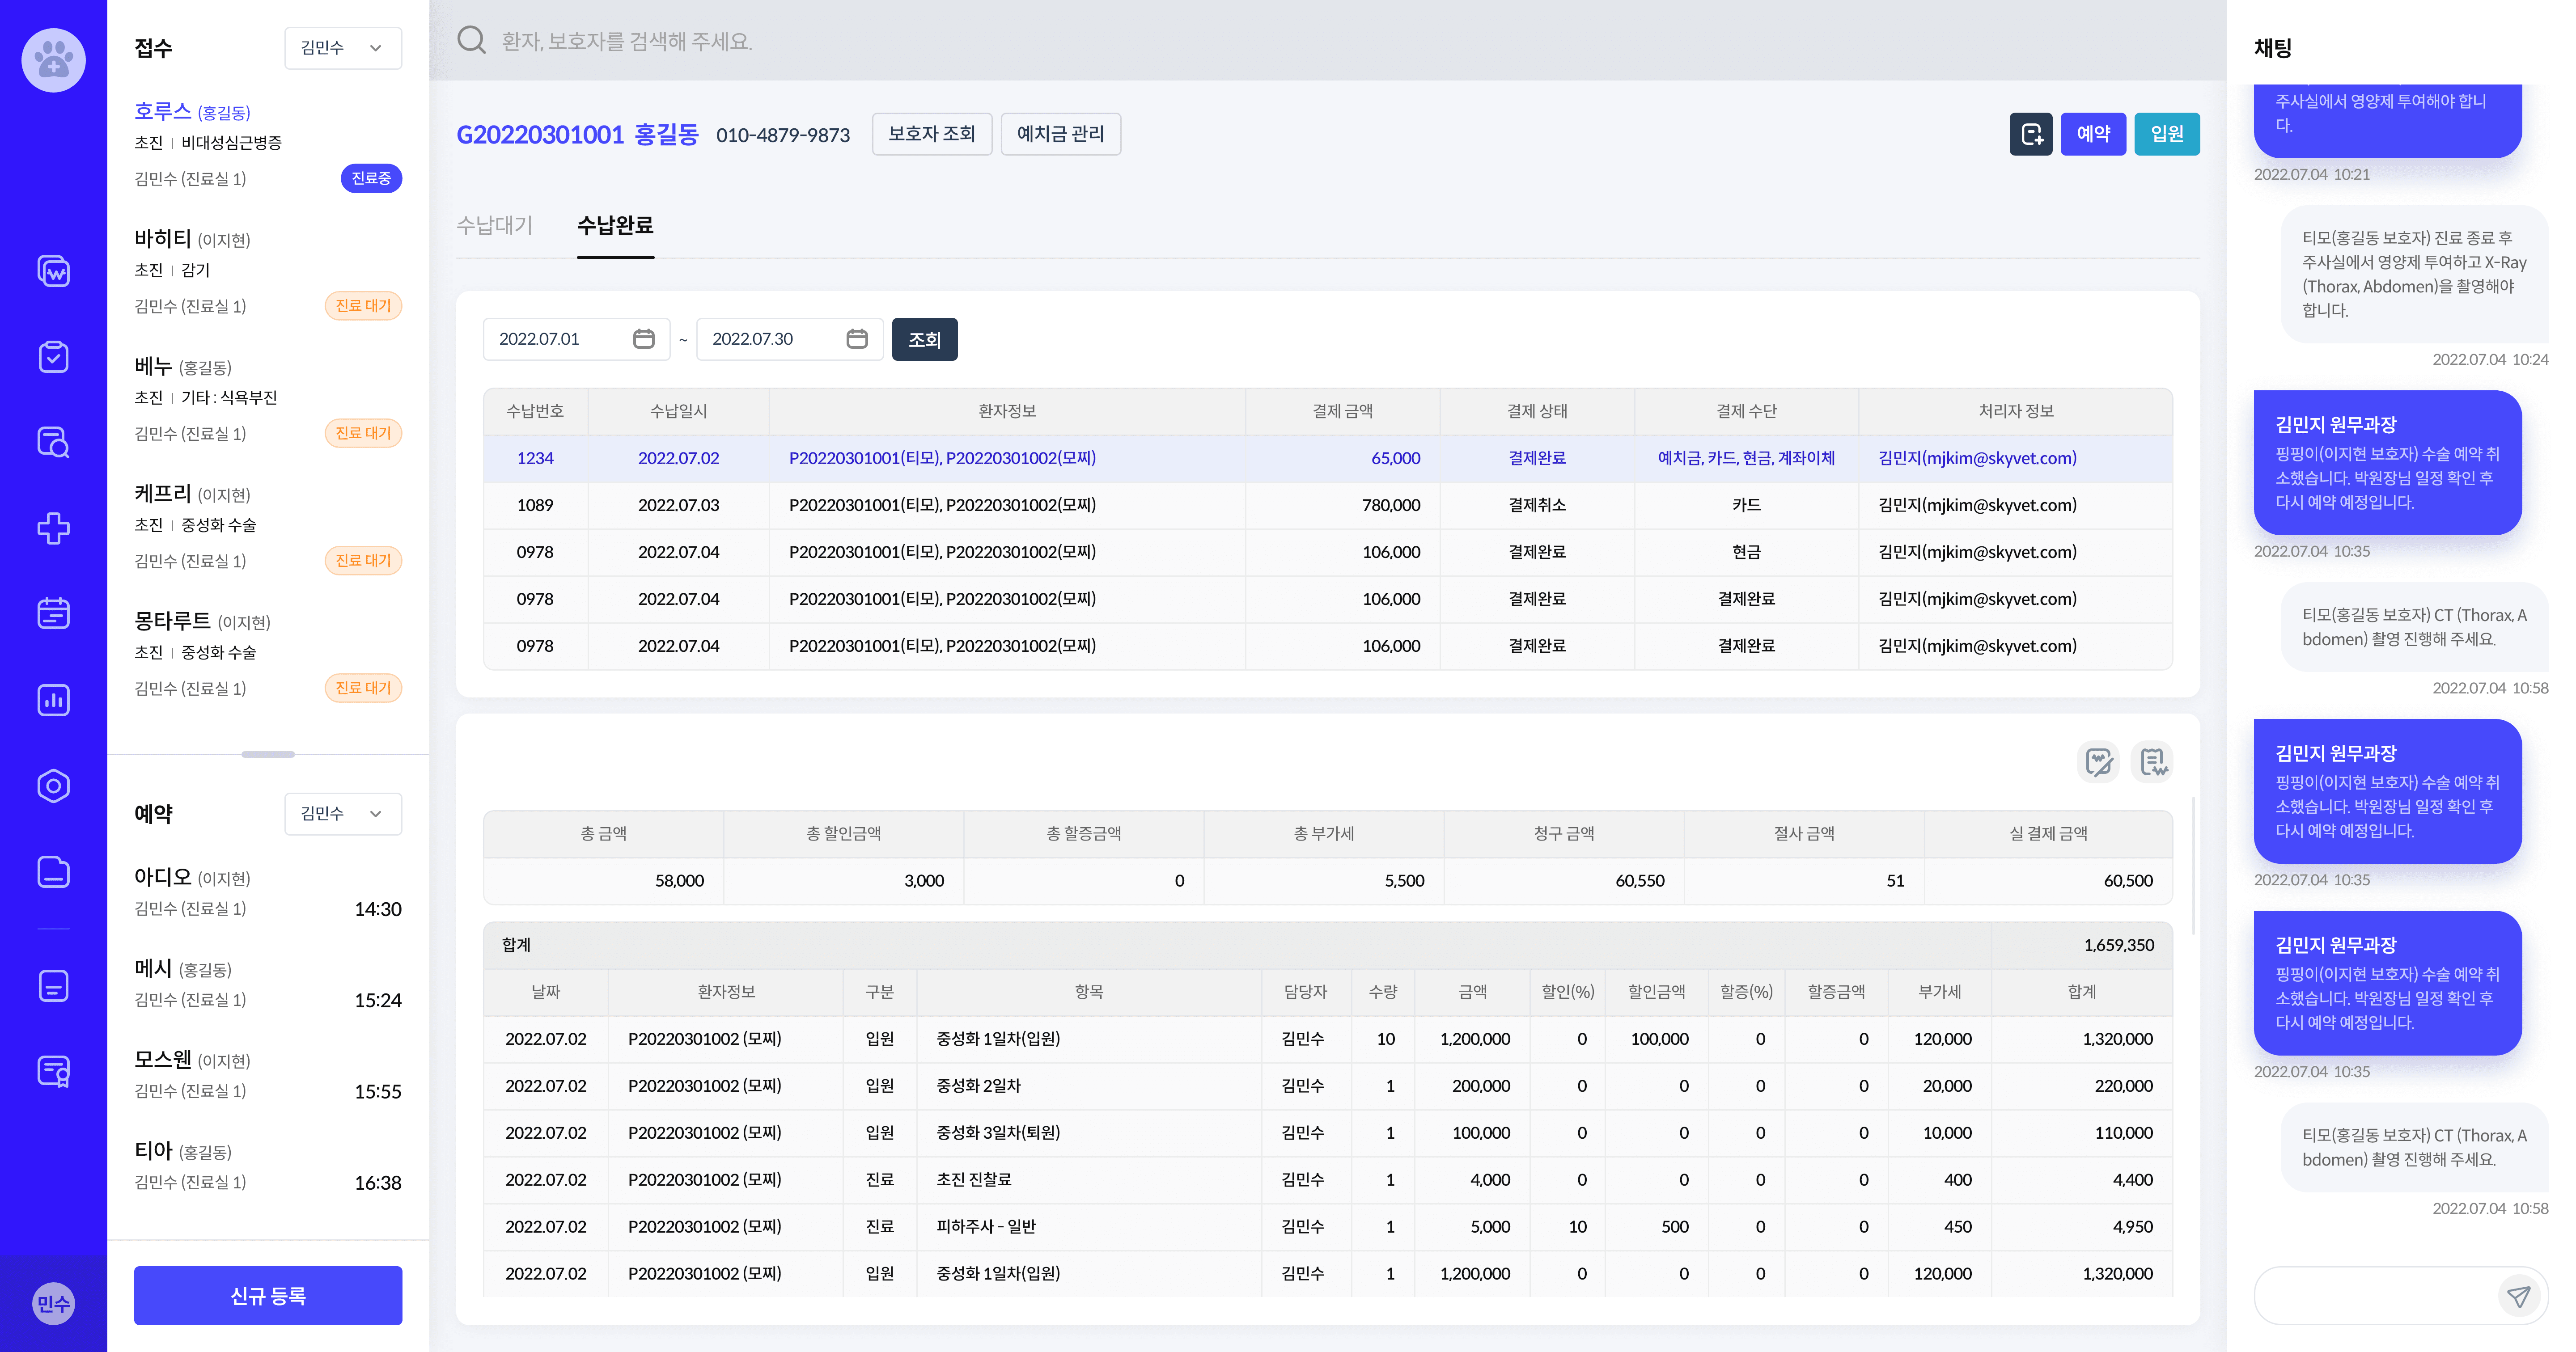This screenshot has height=1352, width=2576.
Task: Click the dark add-document icon beside 예약
Action: coord(2030,134)
